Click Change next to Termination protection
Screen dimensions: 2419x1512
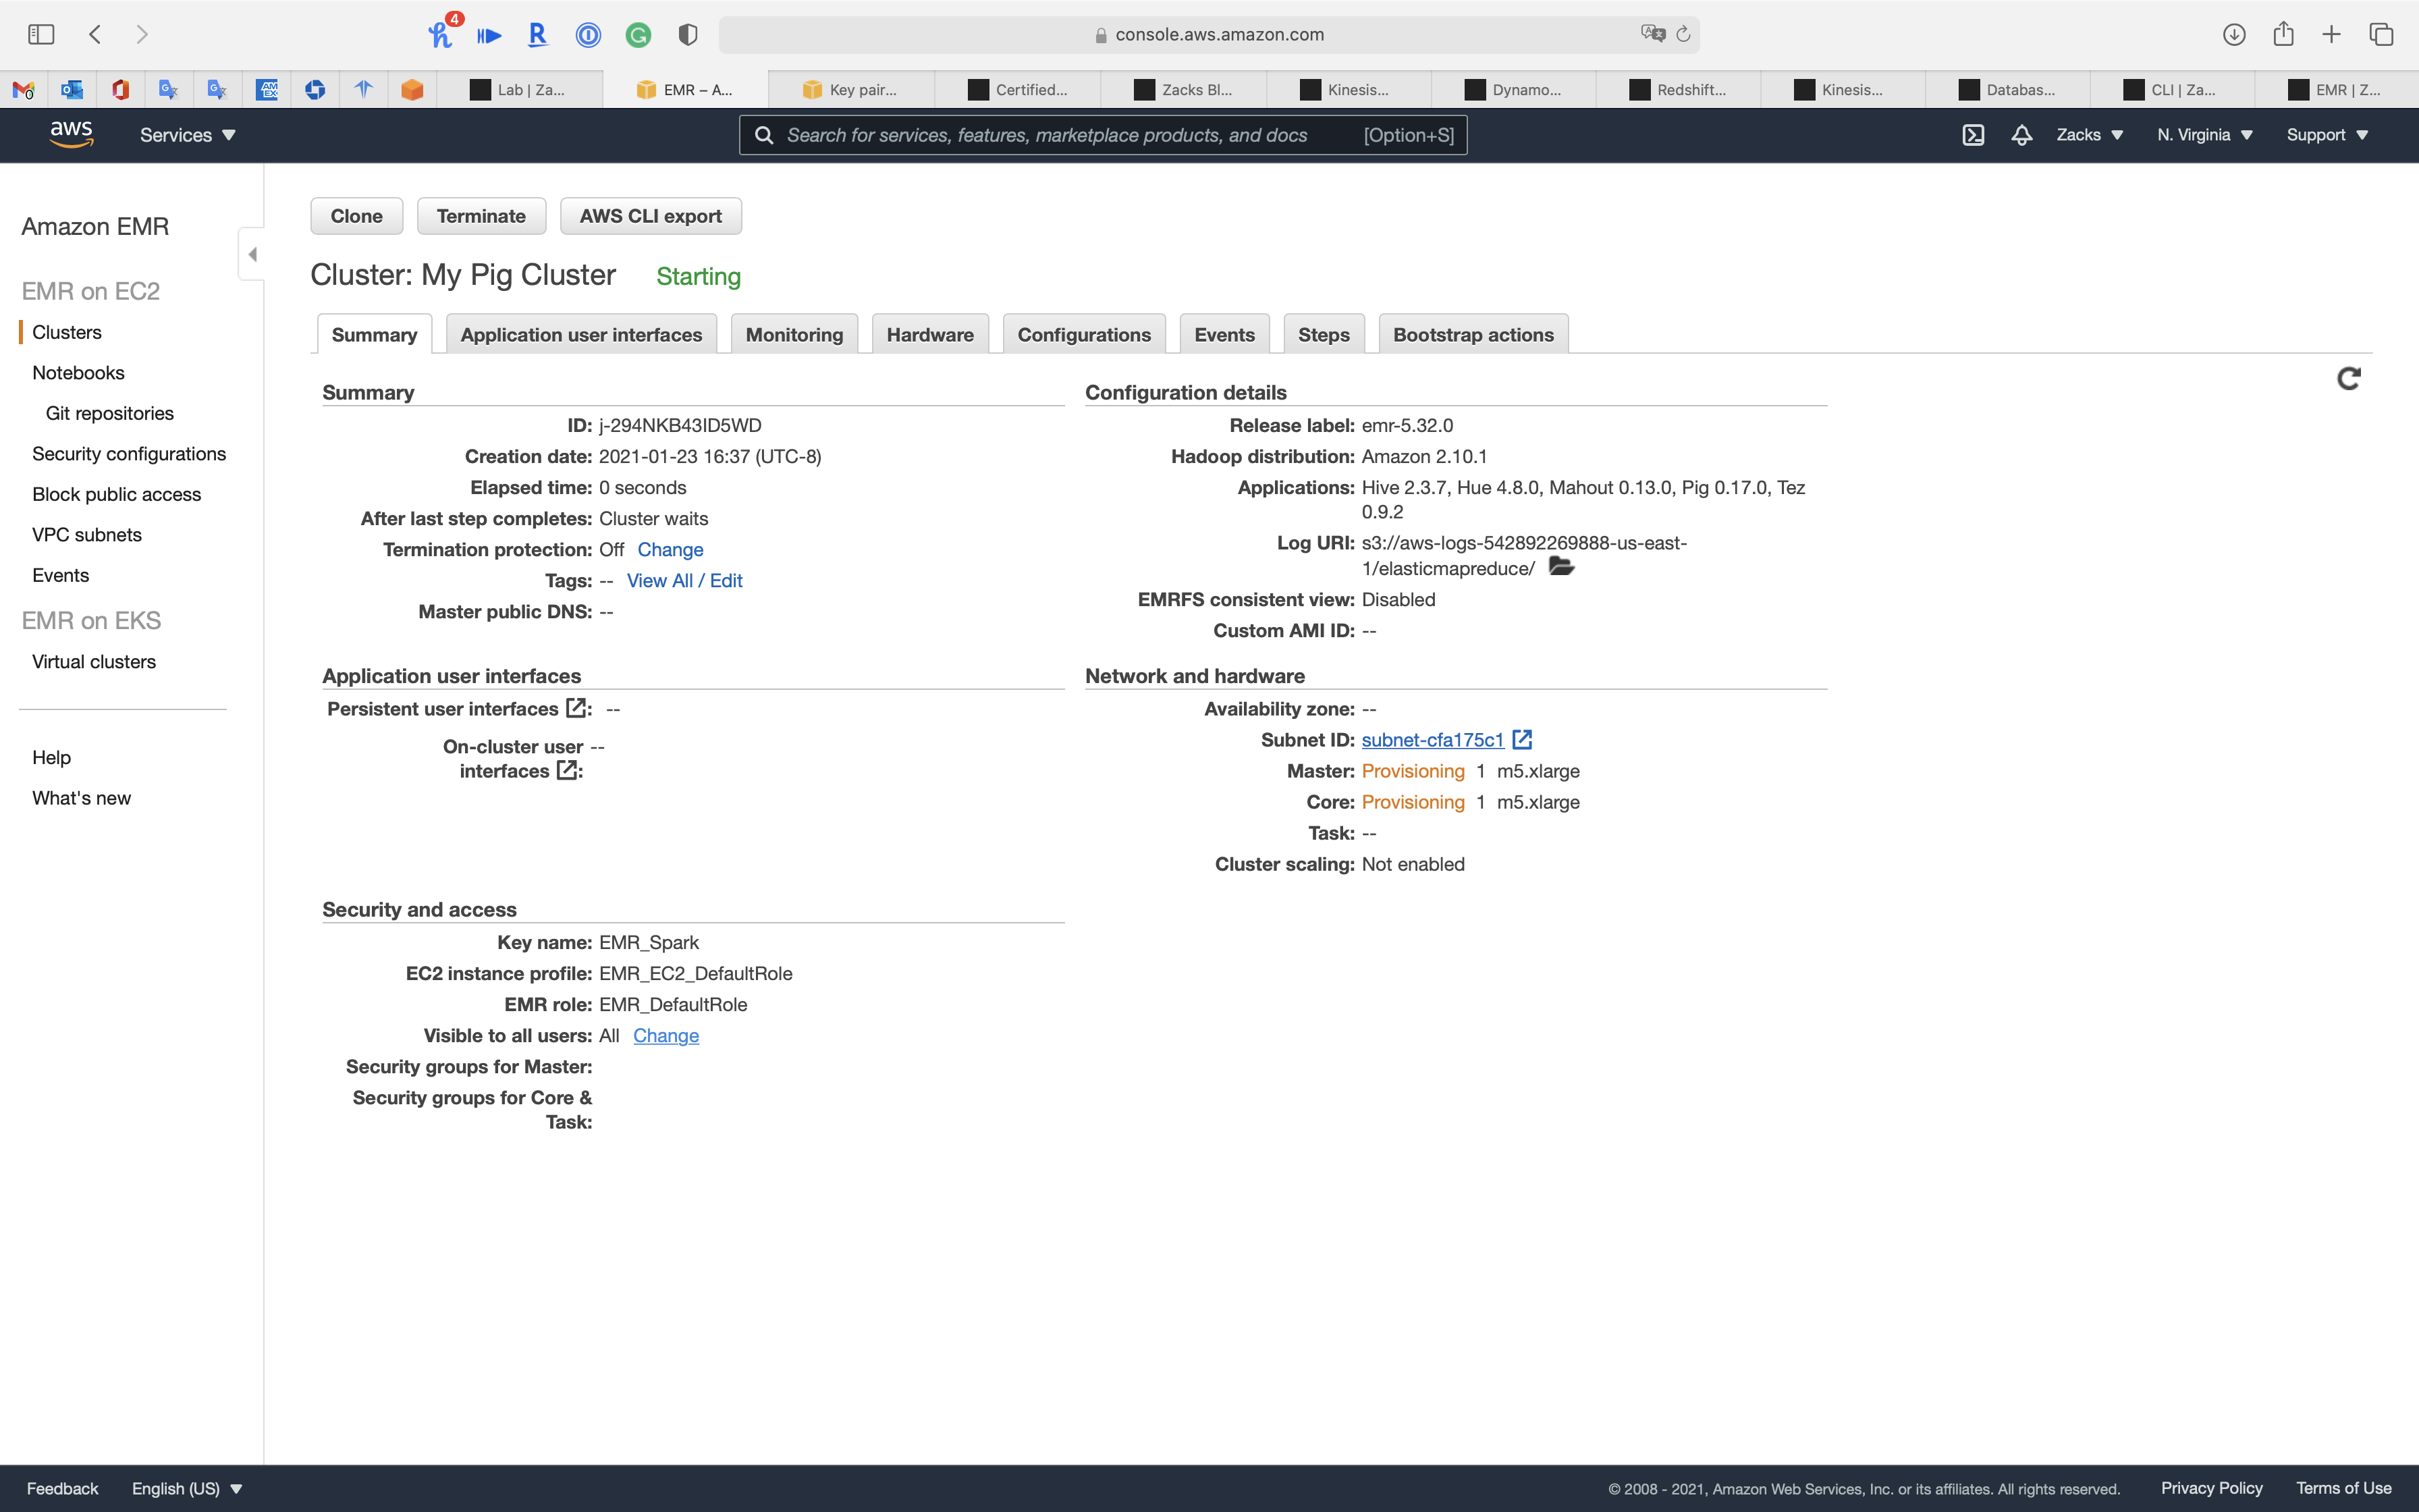coord(670,550)
